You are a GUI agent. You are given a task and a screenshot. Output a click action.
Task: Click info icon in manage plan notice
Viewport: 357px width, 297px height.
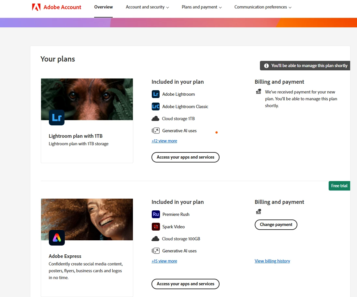coord(266,66)
